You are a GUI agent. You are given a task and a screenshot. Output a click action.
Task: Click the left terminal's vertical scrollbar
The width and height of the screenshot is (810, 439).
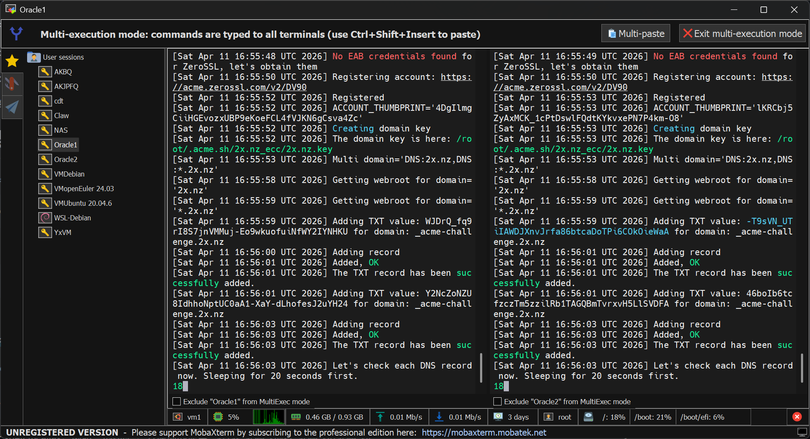click(481, 367)
